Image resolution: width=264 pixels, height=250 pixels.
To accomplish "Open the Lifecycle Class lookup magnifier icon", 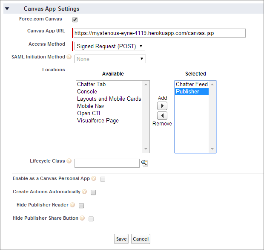I will [x=145, y=163].
